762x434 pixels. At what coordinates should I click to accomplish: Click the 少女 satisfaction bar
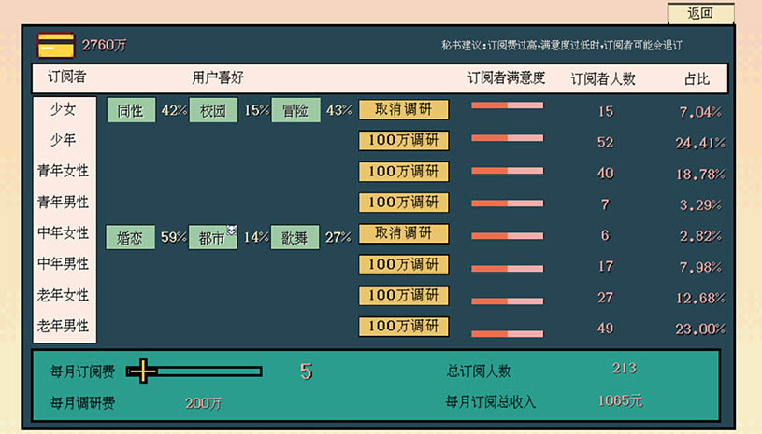coord(507,106)
